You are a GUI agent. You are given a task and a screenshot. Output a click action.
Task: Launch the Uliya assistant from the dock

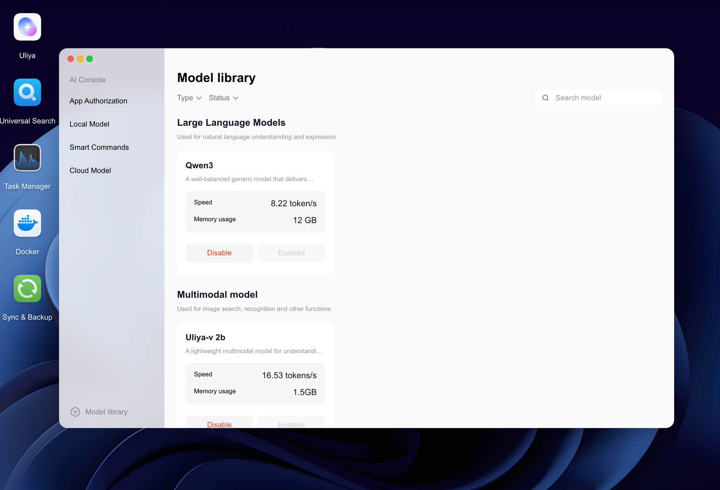tap(27, 27)
